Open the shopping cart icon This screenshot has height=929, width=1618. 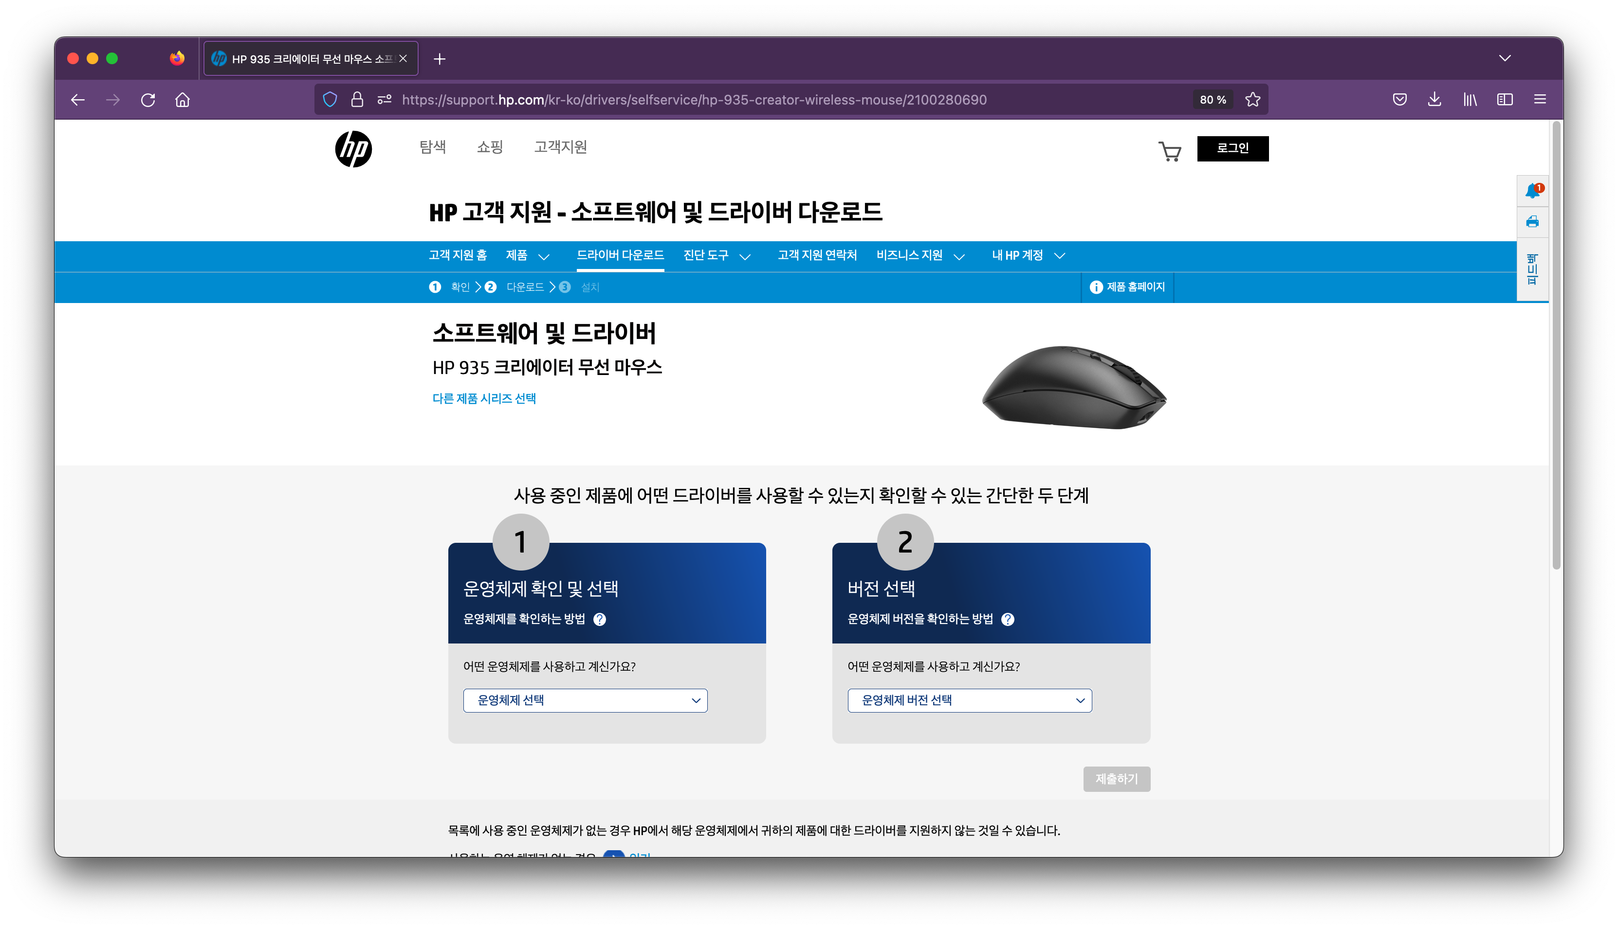pos(1169,151)
